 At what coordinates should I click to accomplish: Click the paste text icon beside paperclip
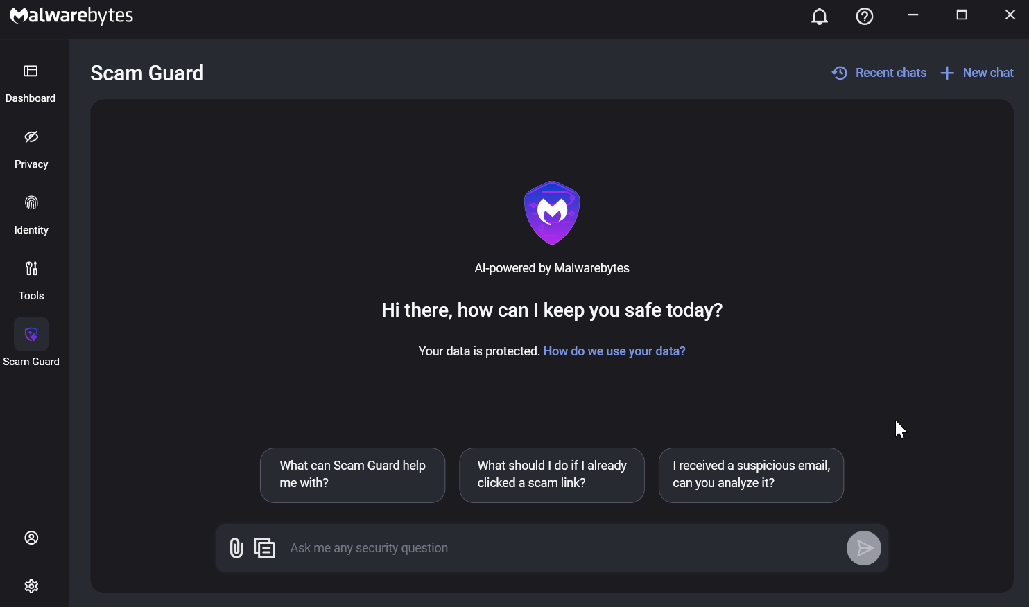point(264,548)
